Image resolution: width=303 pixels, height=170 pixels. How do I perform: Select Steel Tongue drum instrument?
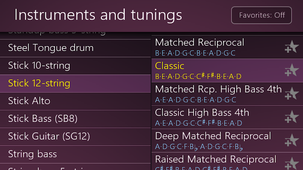(75, 48)
